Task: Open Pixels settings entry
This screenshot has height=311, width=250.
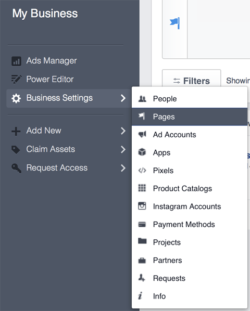Action: pos(190,171)
